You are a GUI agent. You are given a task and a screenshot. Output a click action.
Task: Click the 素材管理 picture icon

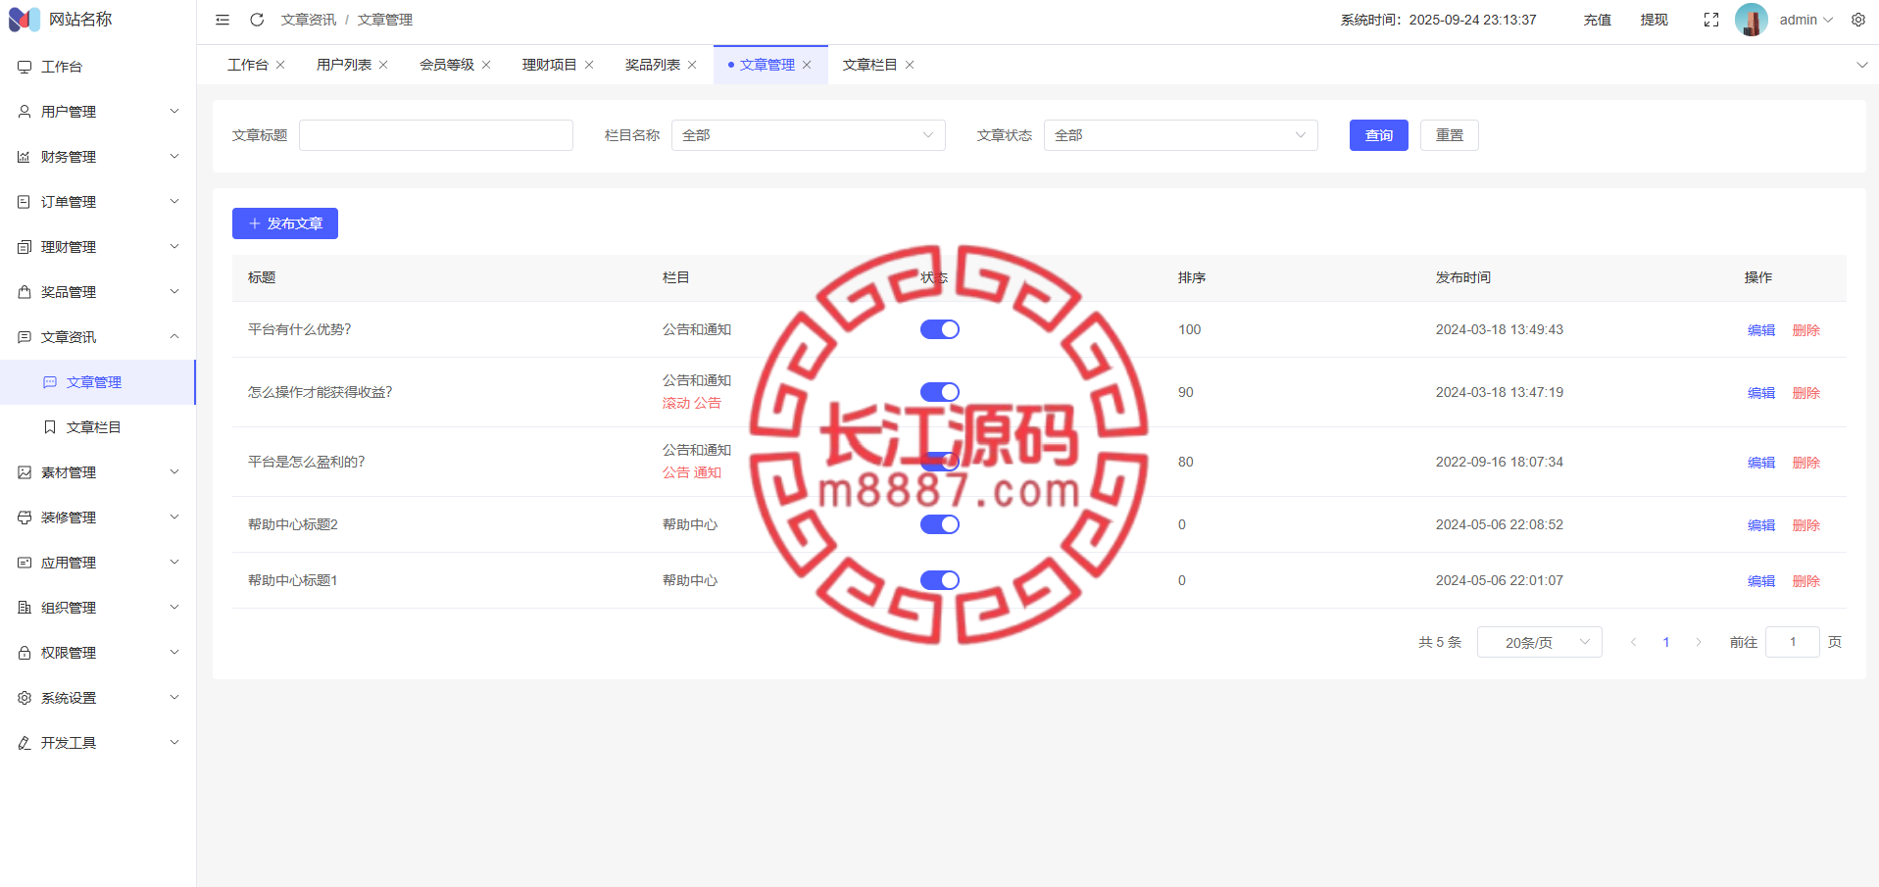25,472
